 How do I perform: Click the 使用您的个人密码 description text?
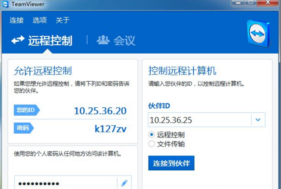pos(68,154)
